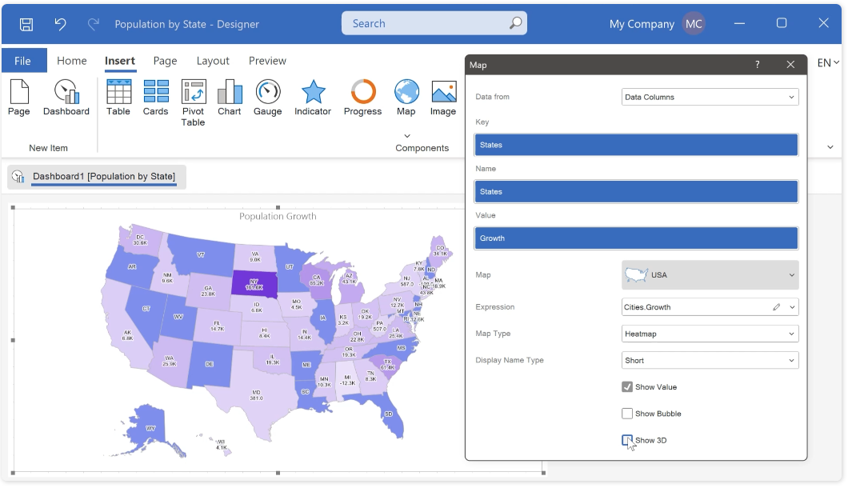This screenshot has width=848, height=488.
Task: Add an Image component
Action: click(443, 98)
